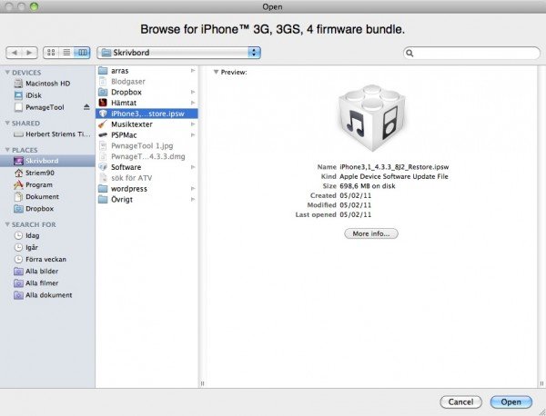Select the Alla dokument search icon

click(18, 295)
